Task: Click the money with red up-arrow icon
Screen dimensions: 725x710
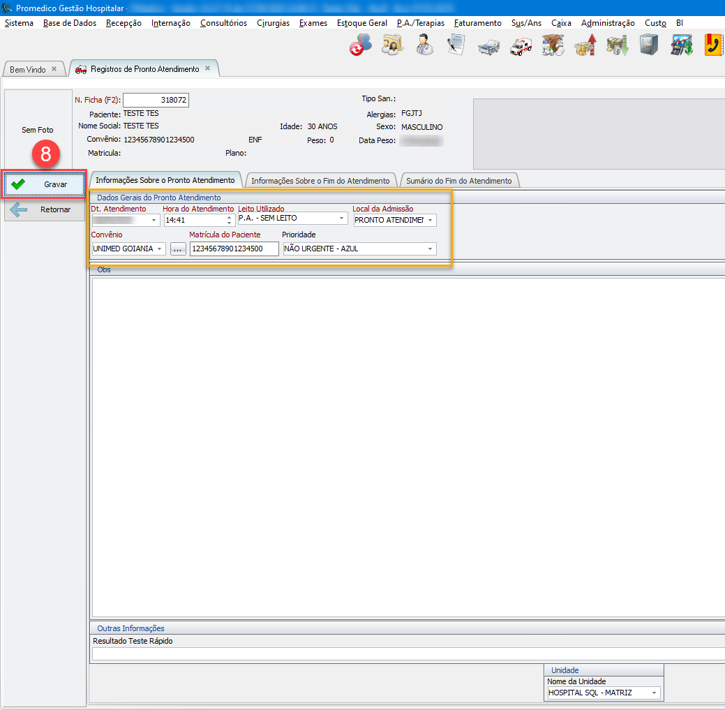Action: coord(585,45)
